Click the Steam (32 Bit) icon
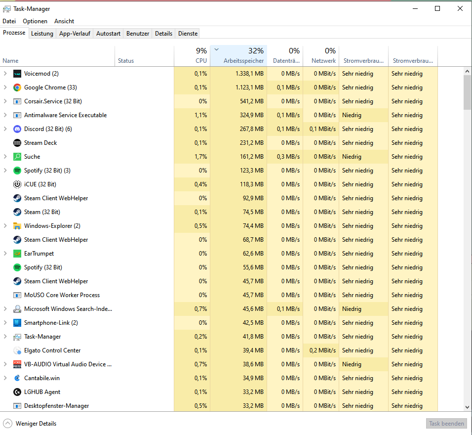 pos(17,212)
